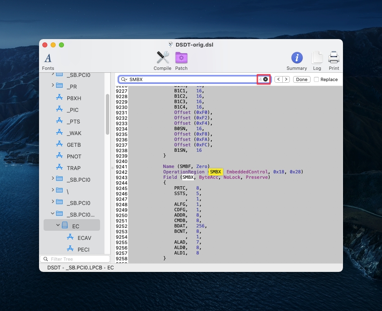Open search options magnifier dropdown

point(124,79)
